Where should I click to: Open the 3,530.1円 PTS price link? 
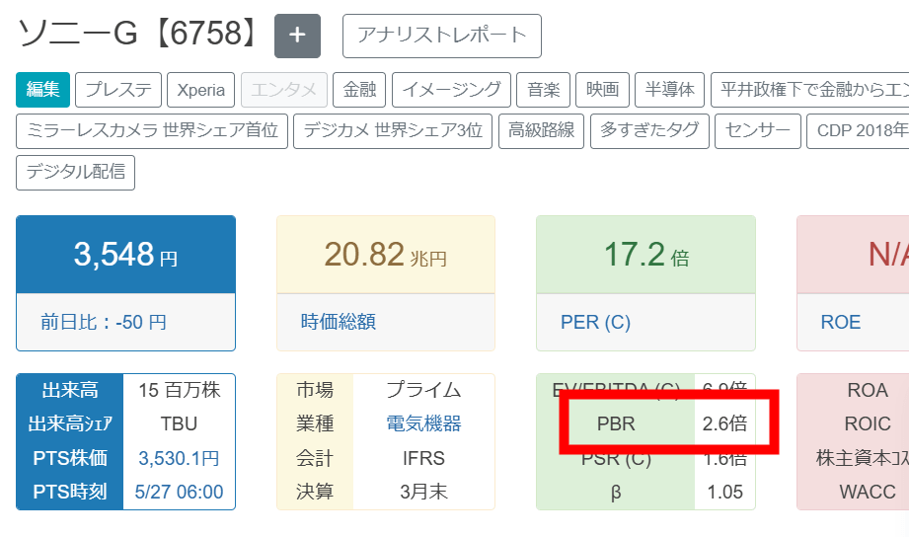(179, 458)
